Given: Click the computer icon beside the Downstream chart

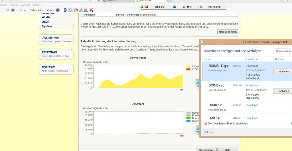Looking at the screenshot, I should point(197,84).
